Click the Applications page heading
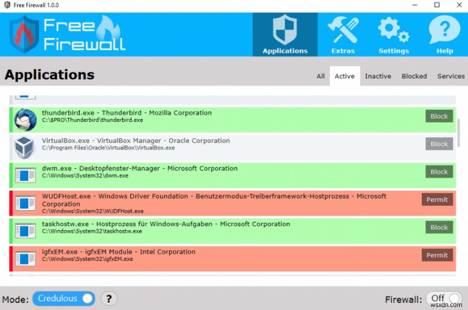 [50, 75]
